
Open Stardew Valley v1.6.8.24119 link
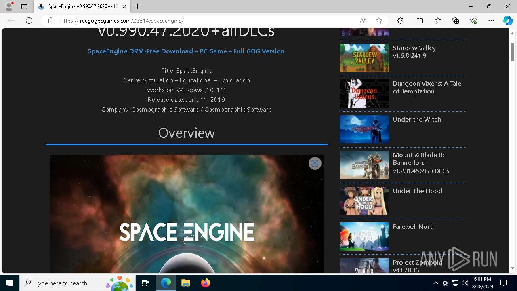click(x=414, y=52)
